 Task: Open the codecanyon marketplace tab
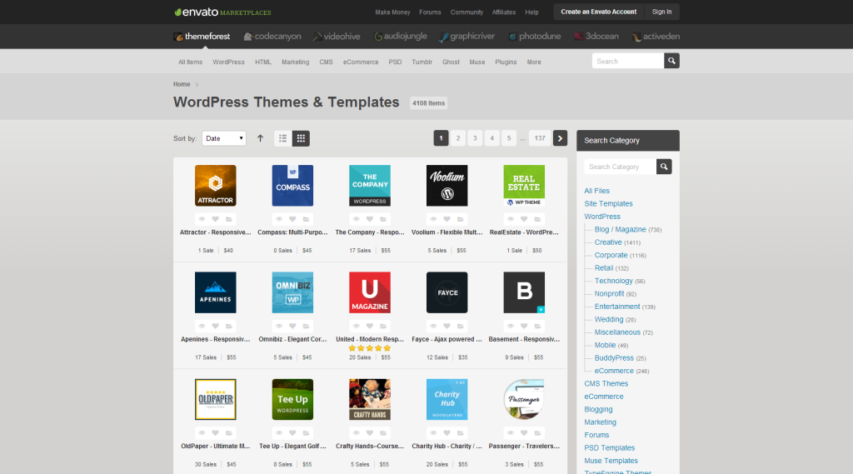[272, 37]
